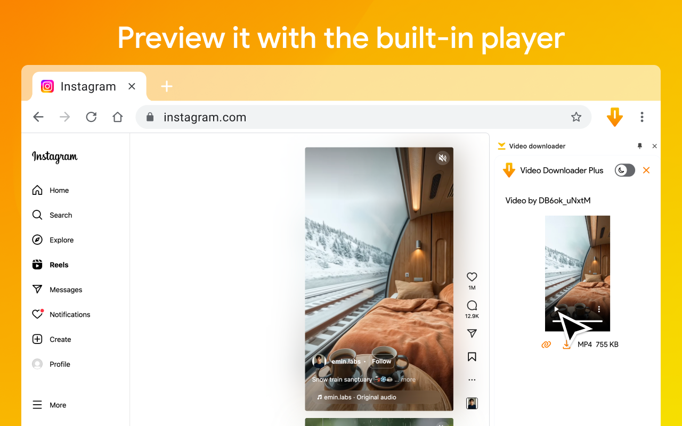682x426 pixels.
Task: Open the orange Video Downloader extension icon
Action: pos(615,117)
